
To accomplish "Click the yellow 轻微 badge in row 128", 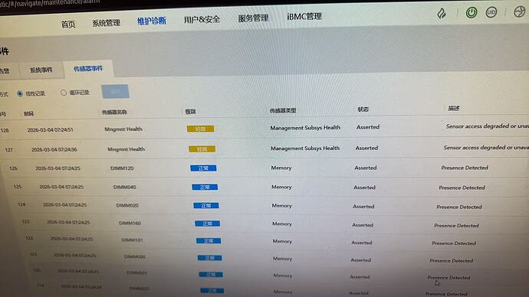I will click(200, 129).
